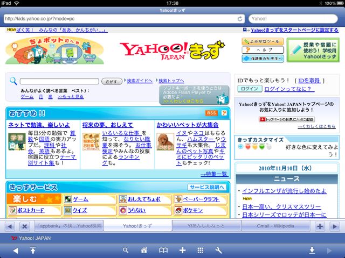Click the ゲーム service icon
This screenshot has width=345, height=258.
[68, 199]
